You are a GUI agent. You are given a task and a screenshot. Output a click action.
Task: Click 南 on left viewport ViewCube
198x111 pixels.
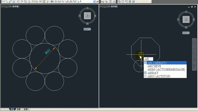87,23
